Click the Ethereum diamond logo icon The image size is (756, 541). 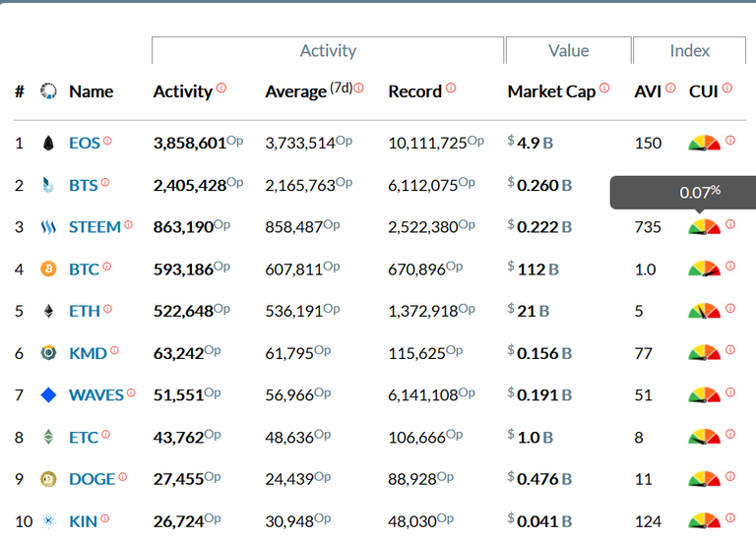click(48, 311)
